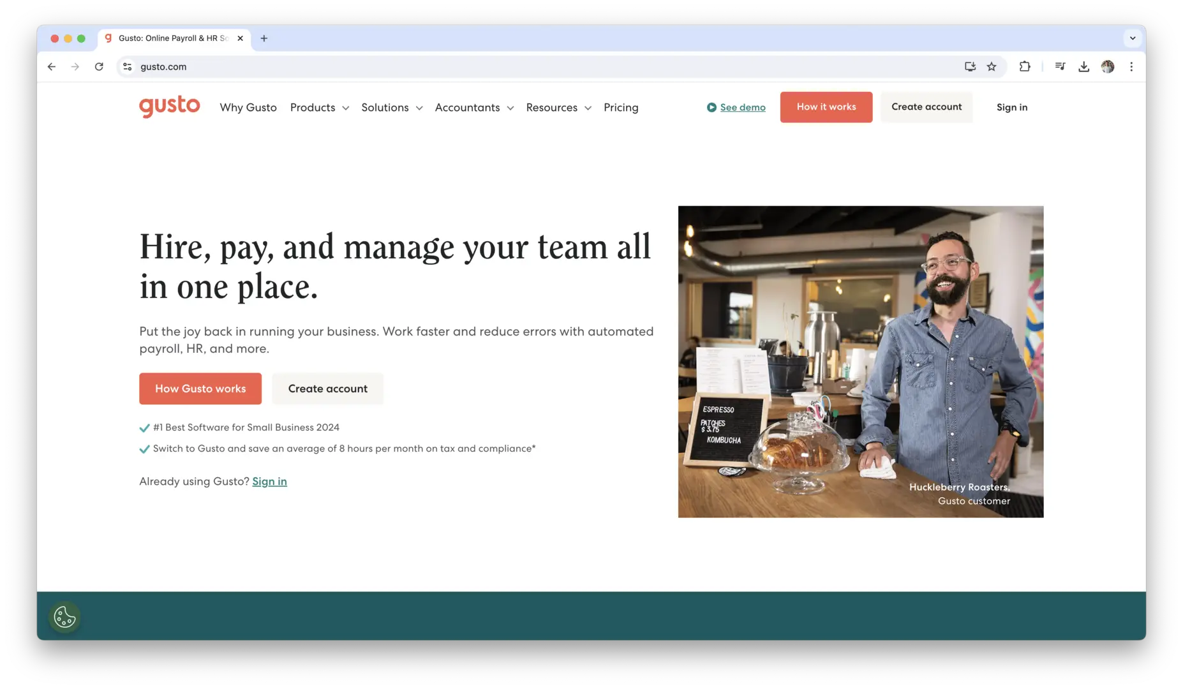Click Sign in in the header
Image resolution: width=1183 pixels, height=689 pixels.
[x=1011, y=107]
